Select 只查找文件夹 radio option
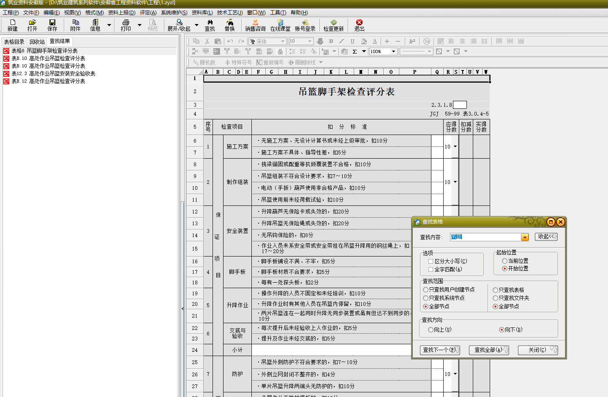The image size is (608, 397). pyautogui.click(x=495, y=298)
